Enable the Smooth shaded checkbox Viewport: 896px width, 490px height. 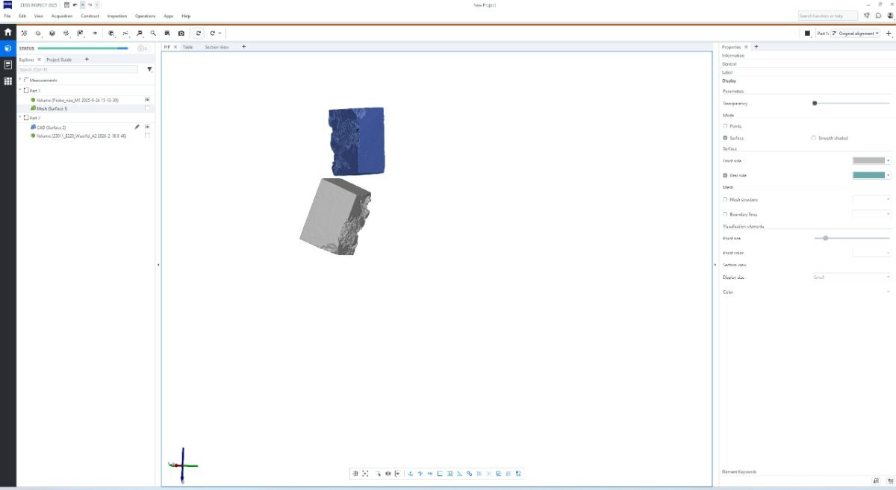point(813,138)
